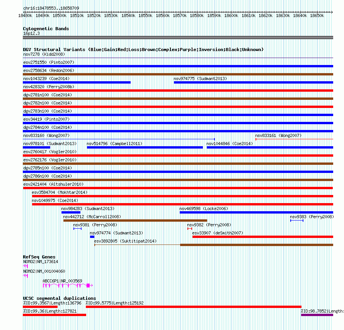Select the RefSeq Genes track title
Screen dimensions: 344x330
pyautogui.click(x=39, y=257)
